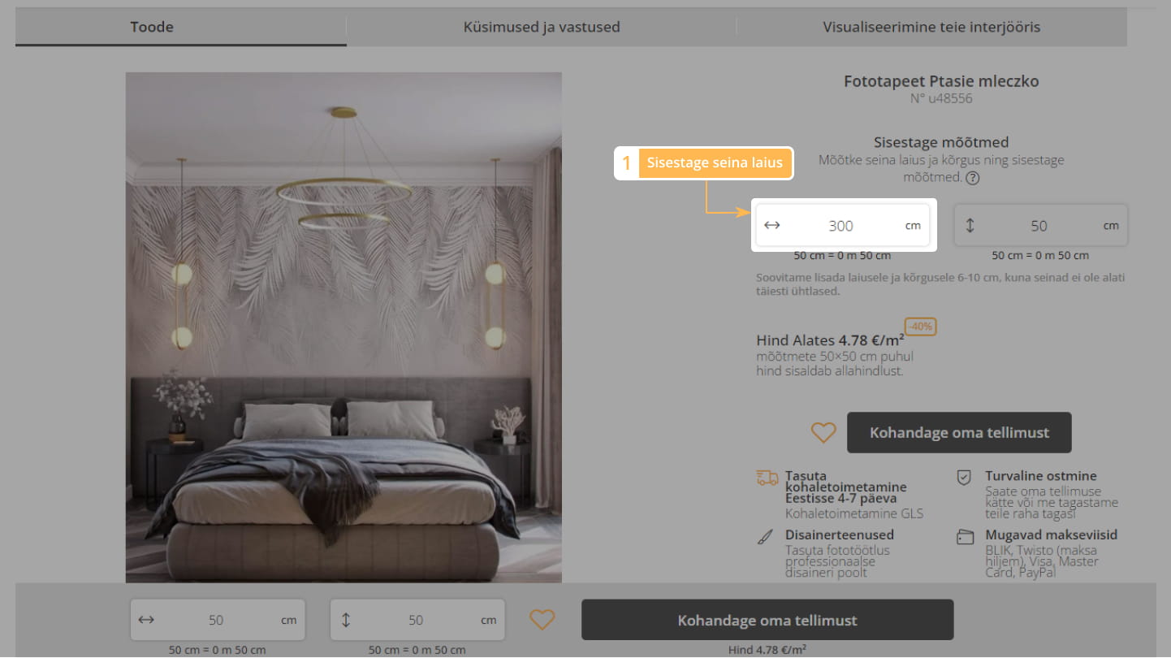Viewport: 1171px width, 658px height.
Task: Click the bottom bar width input field
Action: click(x=218, y=620)
